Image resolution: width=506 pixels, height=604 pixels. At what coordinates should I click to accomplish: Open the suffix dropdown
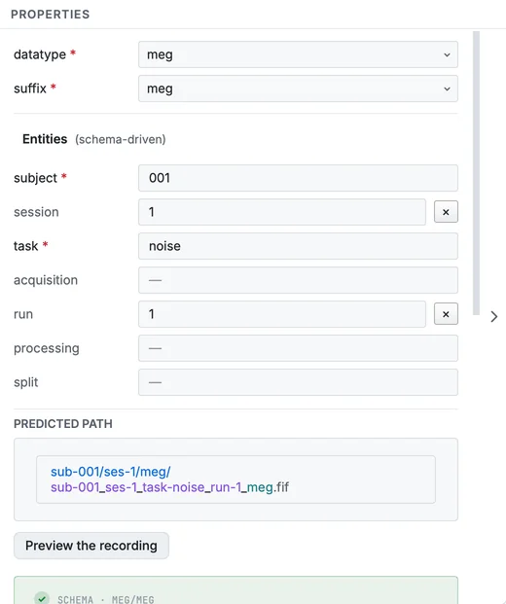(298, 89)
